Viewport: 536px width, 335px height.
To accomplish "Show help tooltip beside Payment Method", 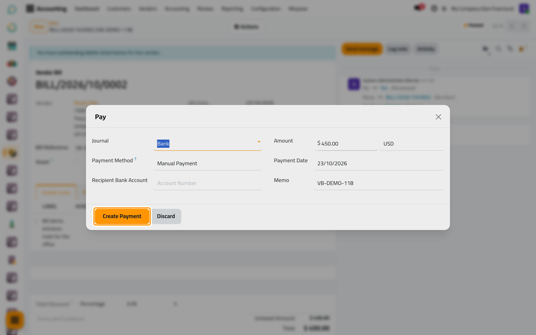I will coord(135,159).
